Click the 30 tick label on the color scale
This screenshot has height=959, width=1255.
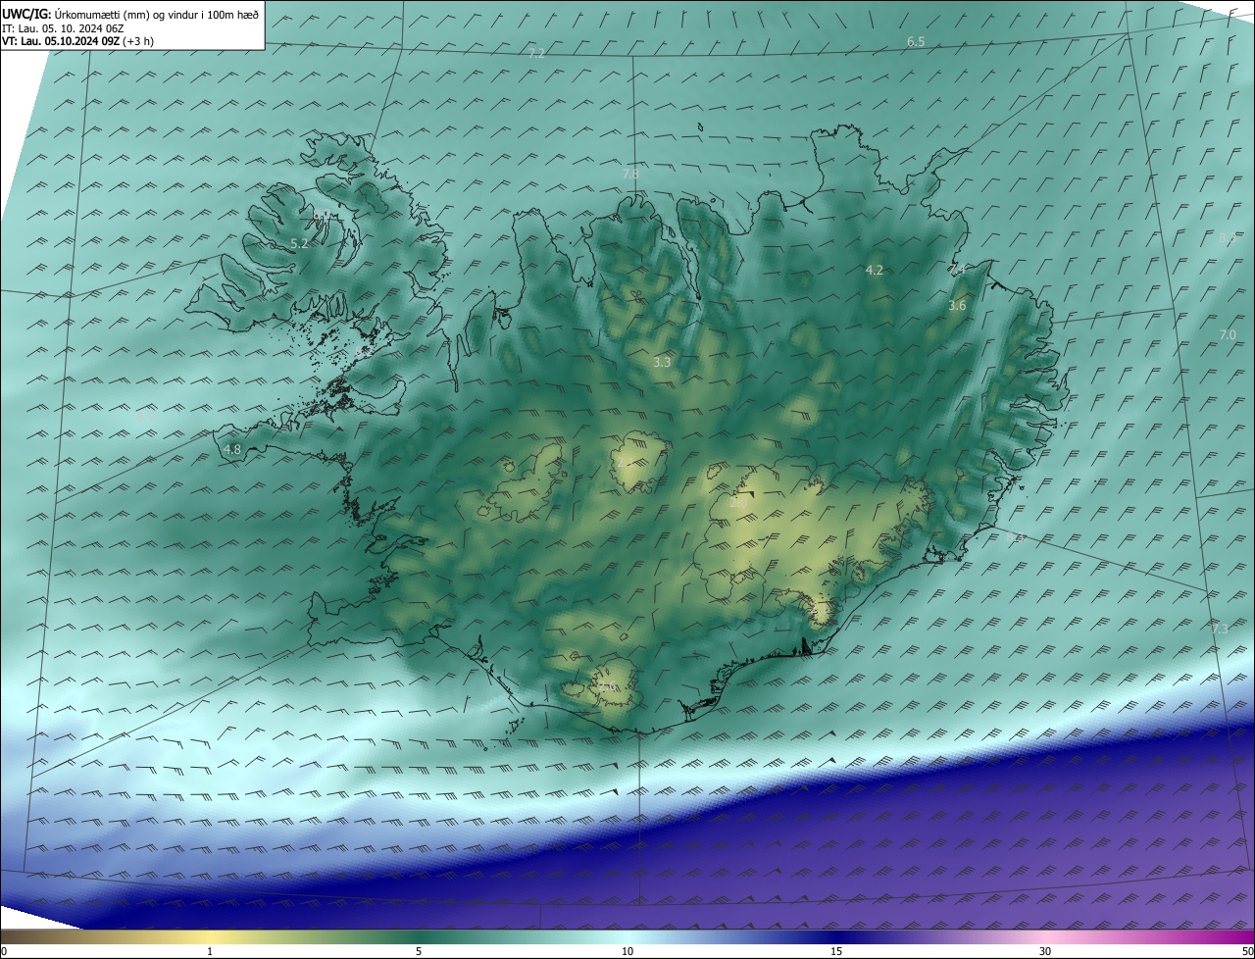(1045, 951)
